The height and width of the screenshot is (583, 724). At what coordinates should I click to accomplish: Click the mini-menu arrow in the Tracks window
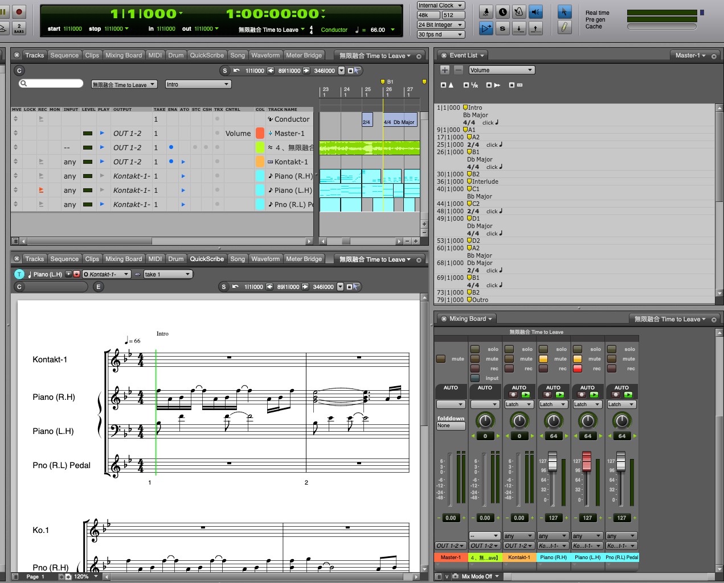(x=419, y=56)
